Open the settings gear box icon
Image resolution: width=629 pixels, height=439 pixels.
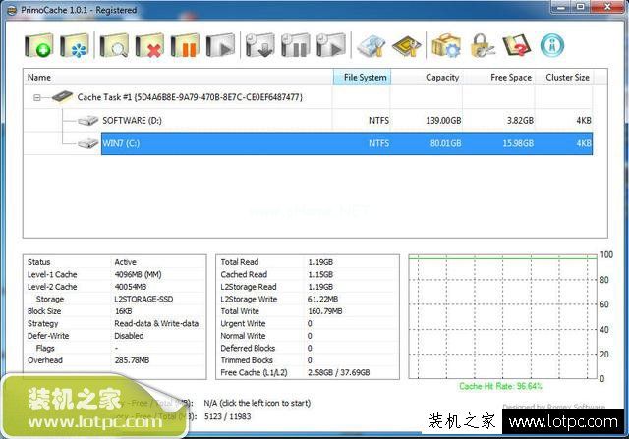tap(446, 45)
